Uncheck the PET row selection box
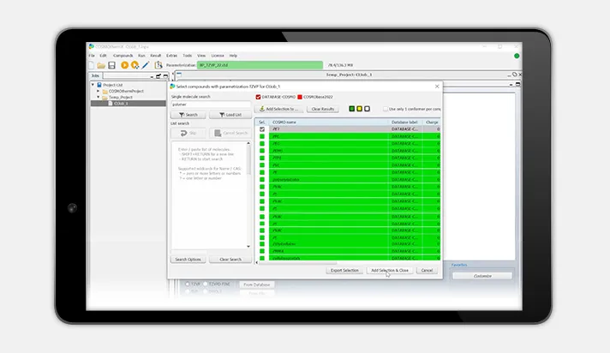This screenshot has height=353, width=610. click(x=262, y=129)
